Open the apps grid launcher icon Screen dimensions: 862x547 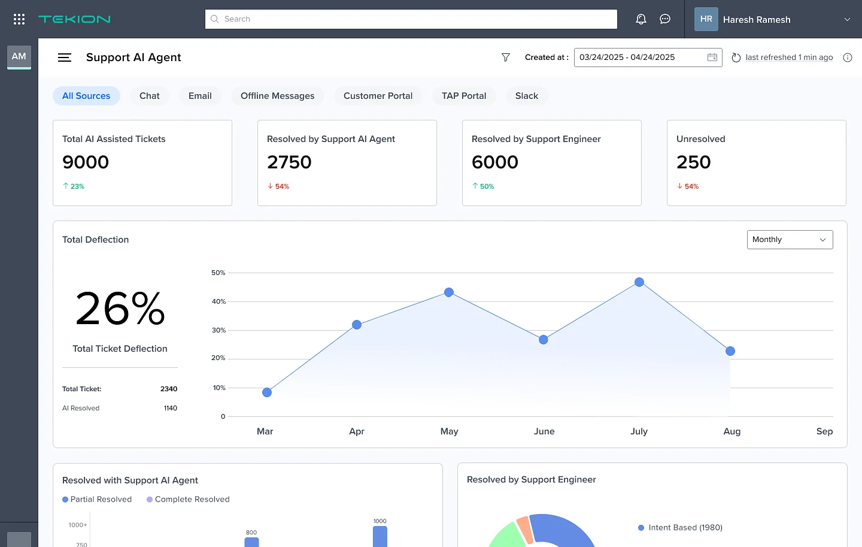tap(19, 19)
